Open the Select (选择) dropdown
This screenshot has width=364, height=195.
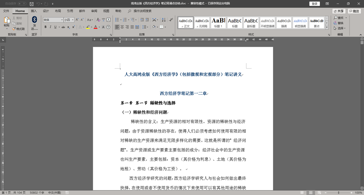pos(340,28)
